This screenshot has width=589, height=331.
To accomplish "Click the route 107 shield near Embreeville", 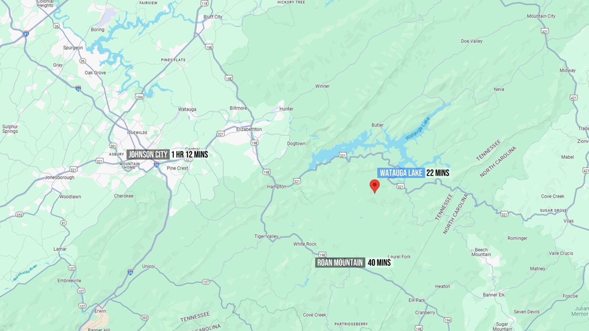I will (72, 268).
